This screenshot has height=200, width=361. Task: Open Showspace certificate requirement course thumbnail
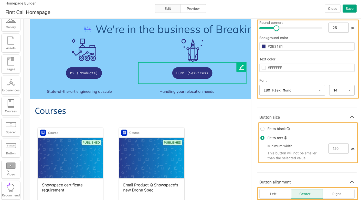pos(70,158)
